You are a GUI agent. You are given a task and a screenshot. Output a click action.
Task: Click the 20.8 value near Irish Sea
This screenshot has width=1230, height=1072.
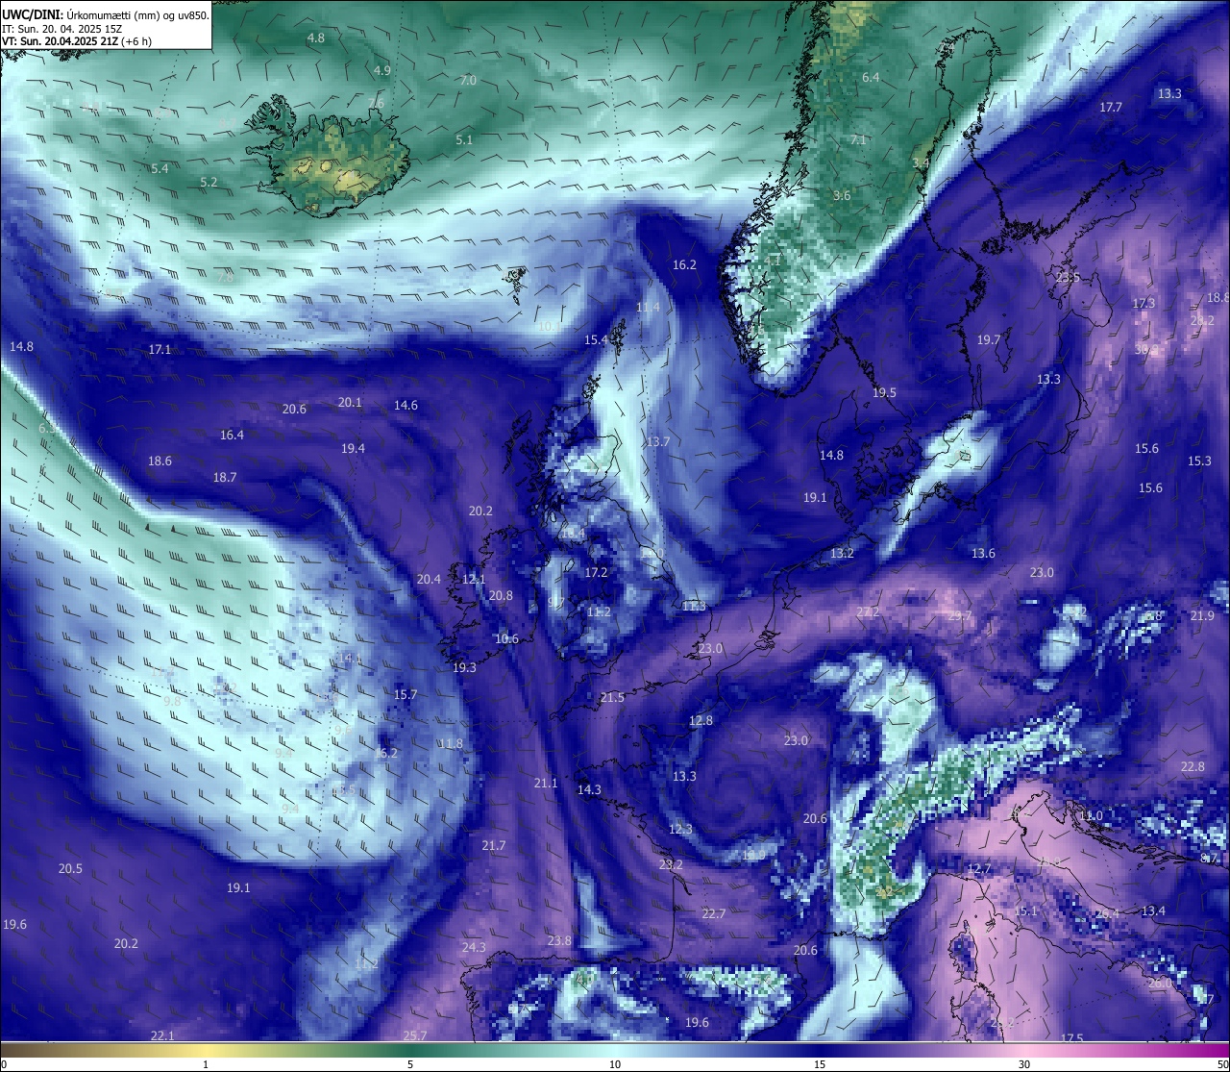click(x=501, y=595)
